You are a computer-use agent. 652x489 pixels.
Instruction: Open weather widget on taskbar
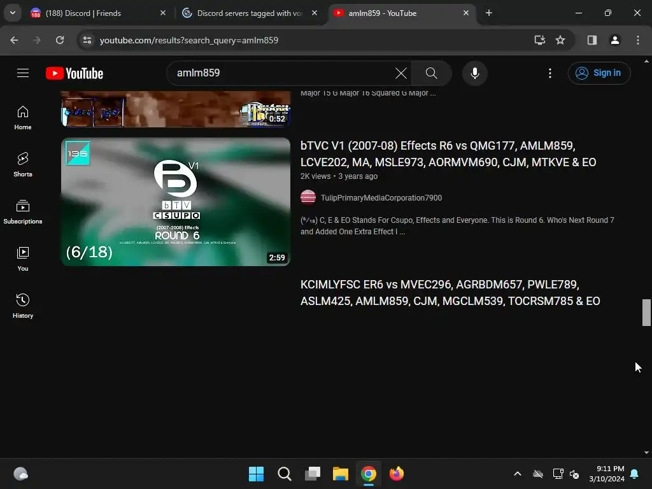click(21, 474)
